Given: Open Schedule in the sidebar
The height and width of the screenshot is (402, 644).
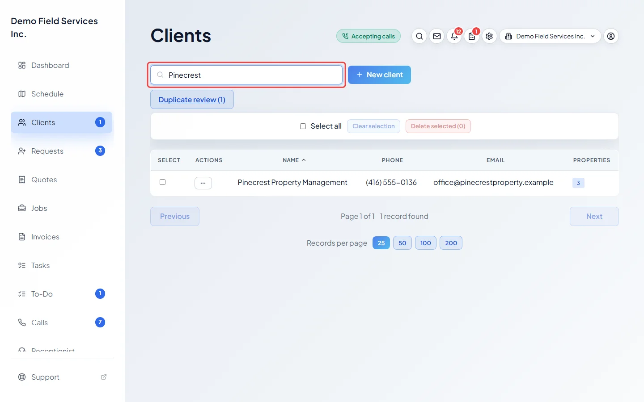Looking at the screenshot, I should pyautogui.click(x=62, y=94).
